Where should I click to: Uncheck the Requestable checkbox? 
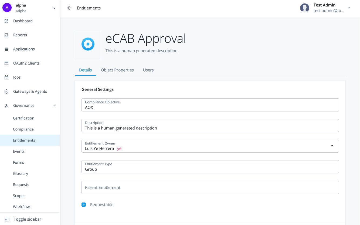point(84,205)
